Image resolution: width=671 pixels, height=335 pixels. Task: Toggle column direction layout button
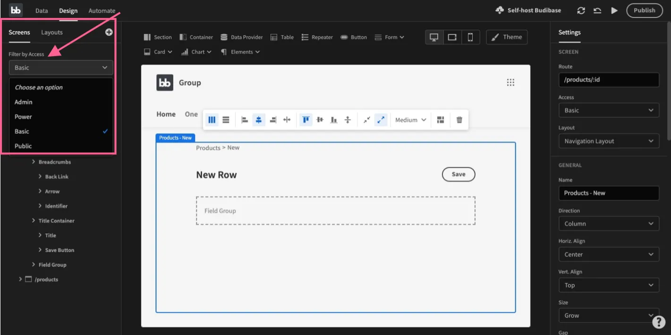pyautogui.click(x=212, y=120)
